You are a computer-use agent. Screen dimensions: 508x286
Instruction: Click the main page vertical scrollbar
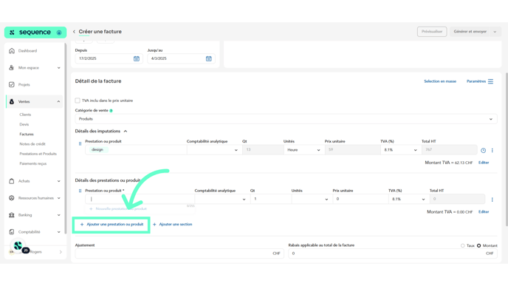507,149
